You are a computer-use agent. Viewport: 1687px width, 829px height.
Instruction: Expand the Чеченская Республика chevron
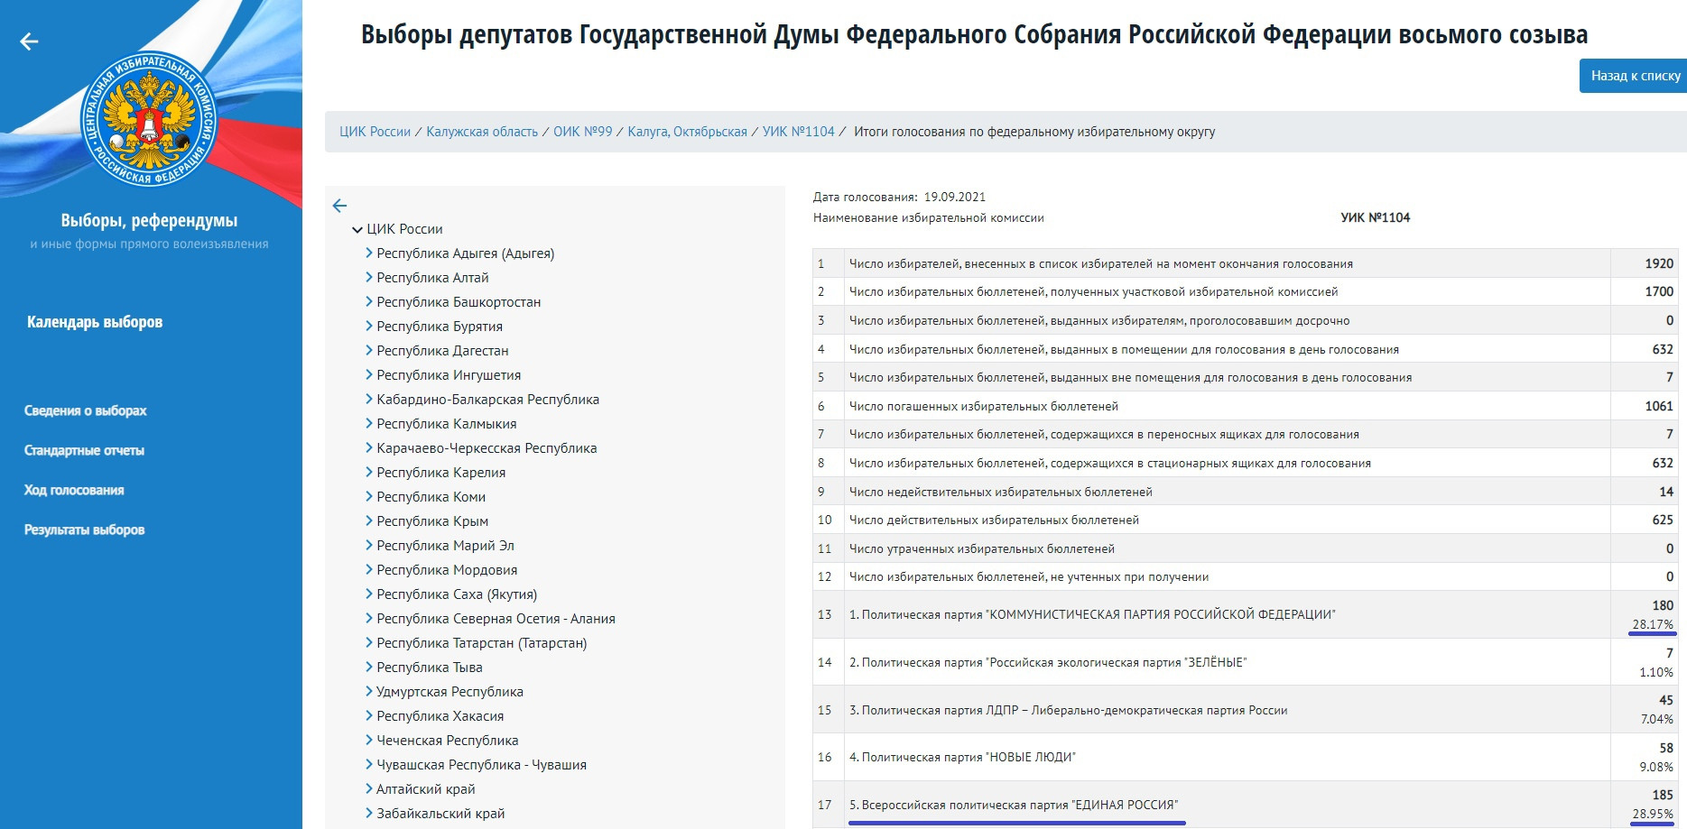pyautogui.click(x=368, y=741)
